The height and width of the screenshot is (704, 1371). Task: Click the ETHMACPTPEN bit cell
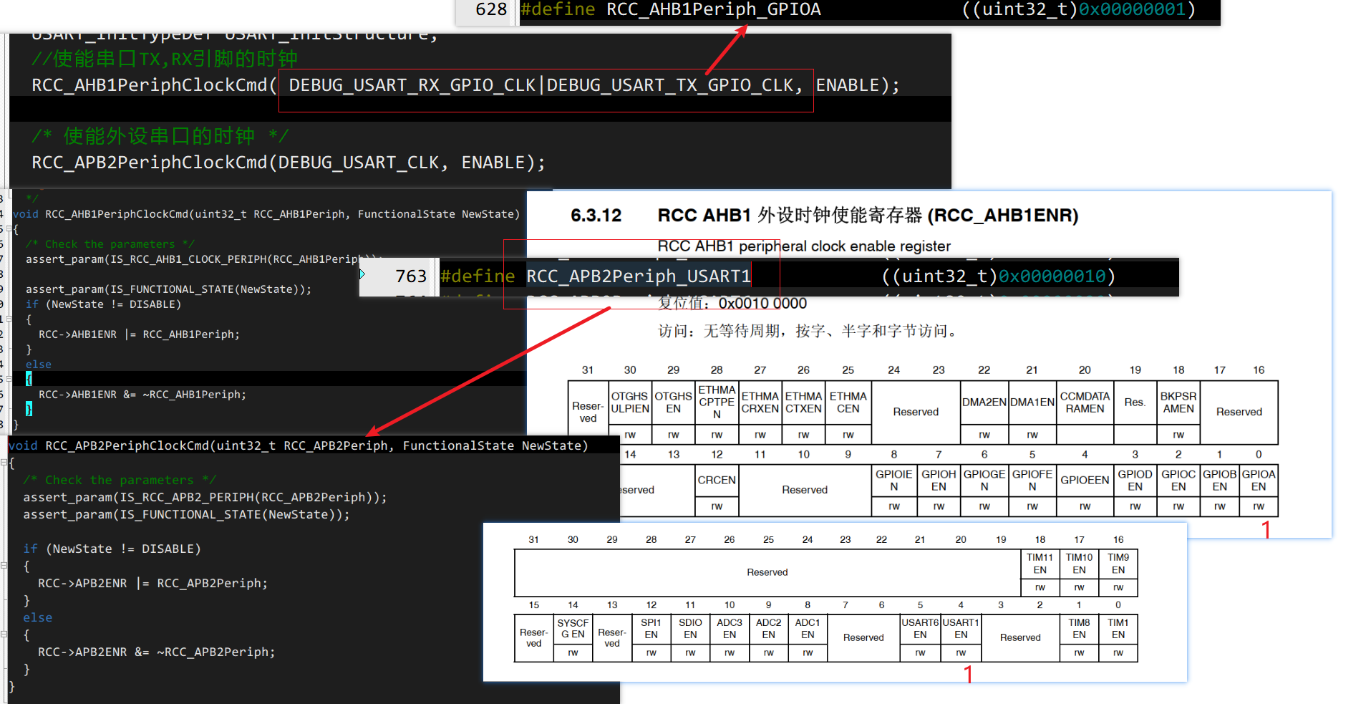[717, 402]
